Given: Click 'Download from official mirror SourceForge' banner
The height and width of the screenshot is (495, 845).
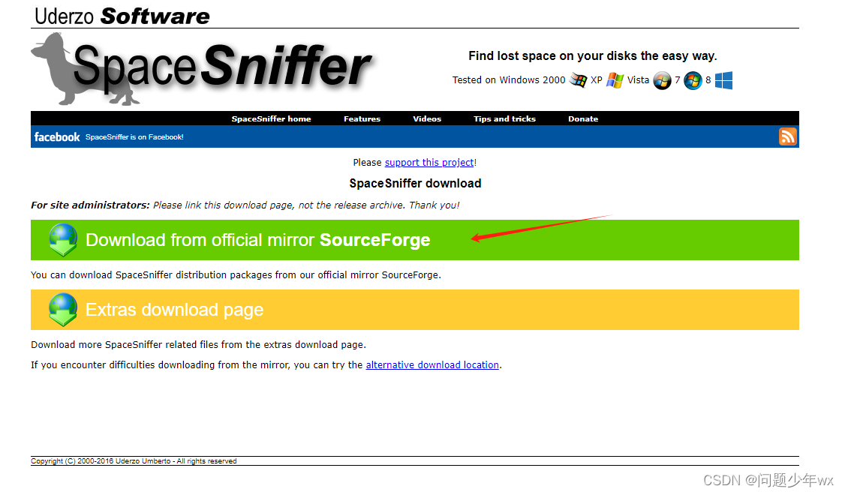Looking at the screenshot, I should [x=415, y=240].
